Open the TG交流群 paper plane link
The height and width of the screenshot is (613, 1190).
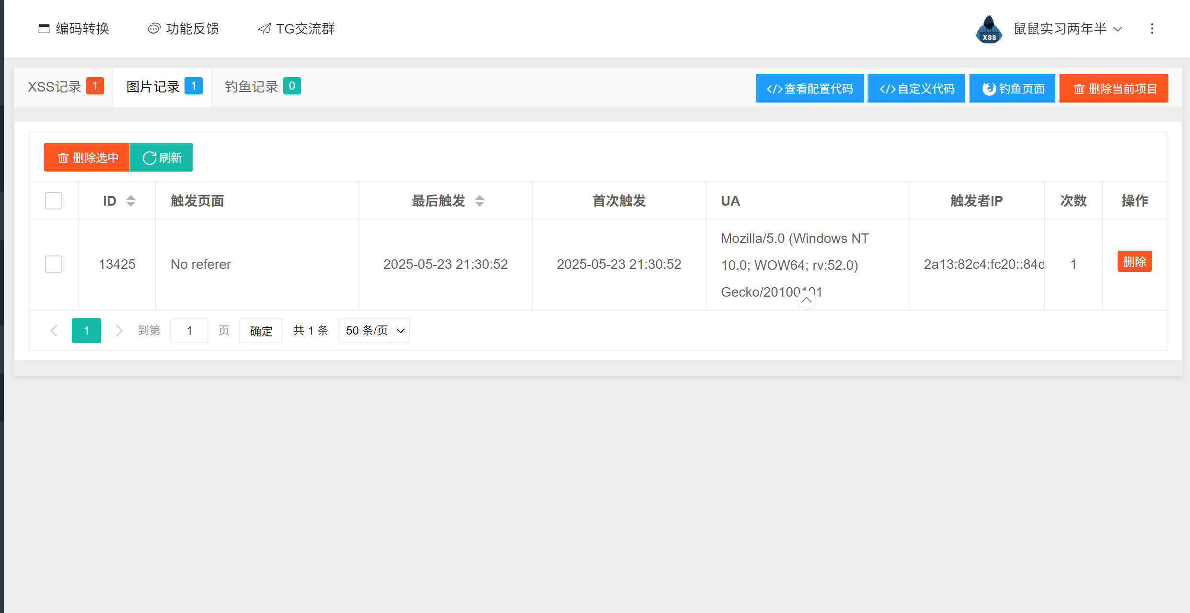[264, 29]
